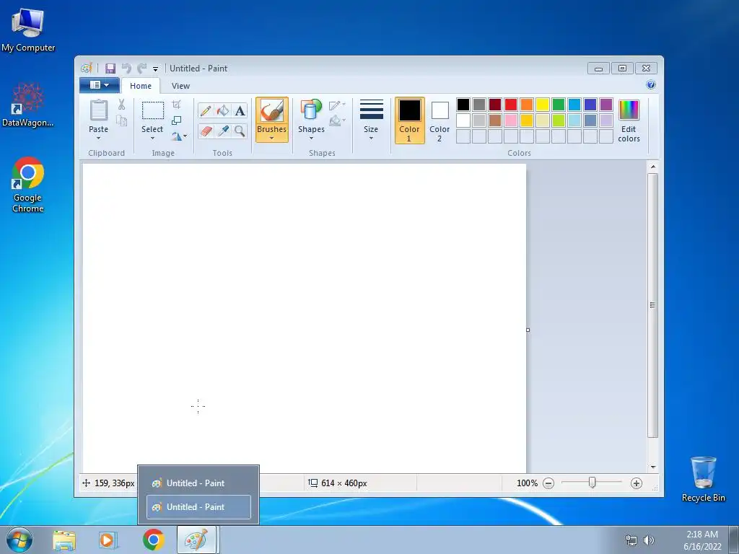
Task: Click the Recycle Bin desktop icon
Action: click(x=703, y=479)
